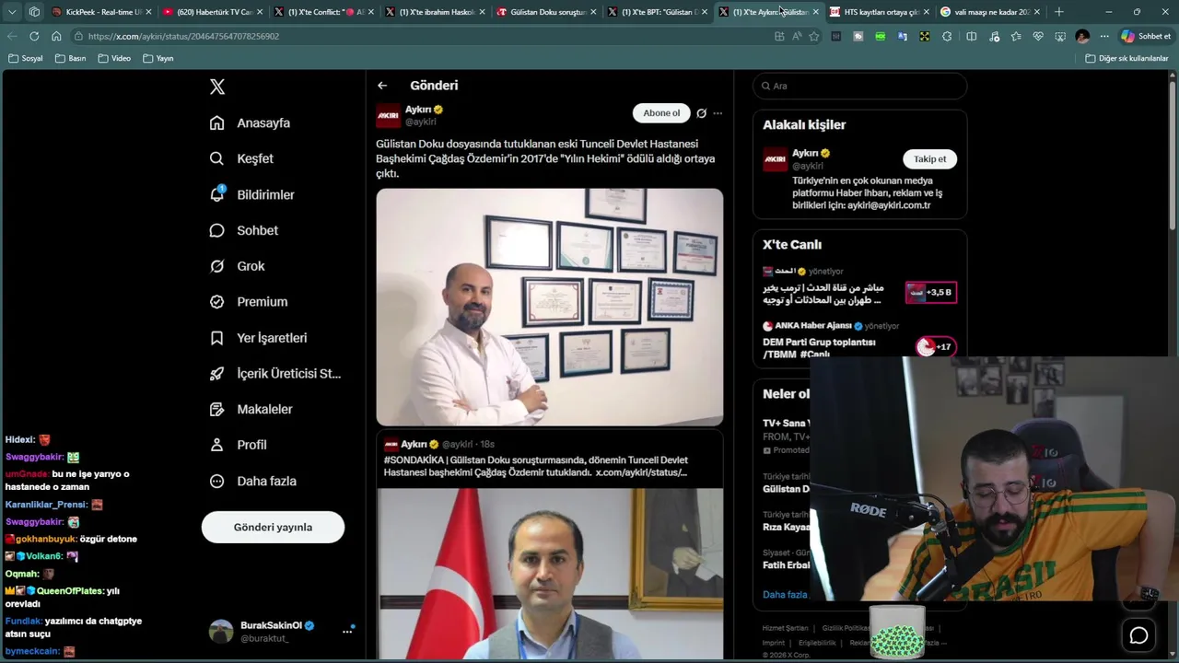The height and width of the screenshot is (663, 1179).
Task: Click the browser back arrow
Action: (12, 36)
